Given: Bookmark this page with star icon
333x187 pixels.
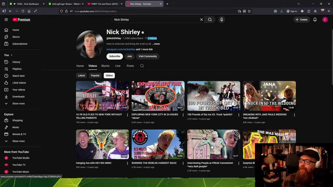Looking at the screenshot, I should coord(249,11).
